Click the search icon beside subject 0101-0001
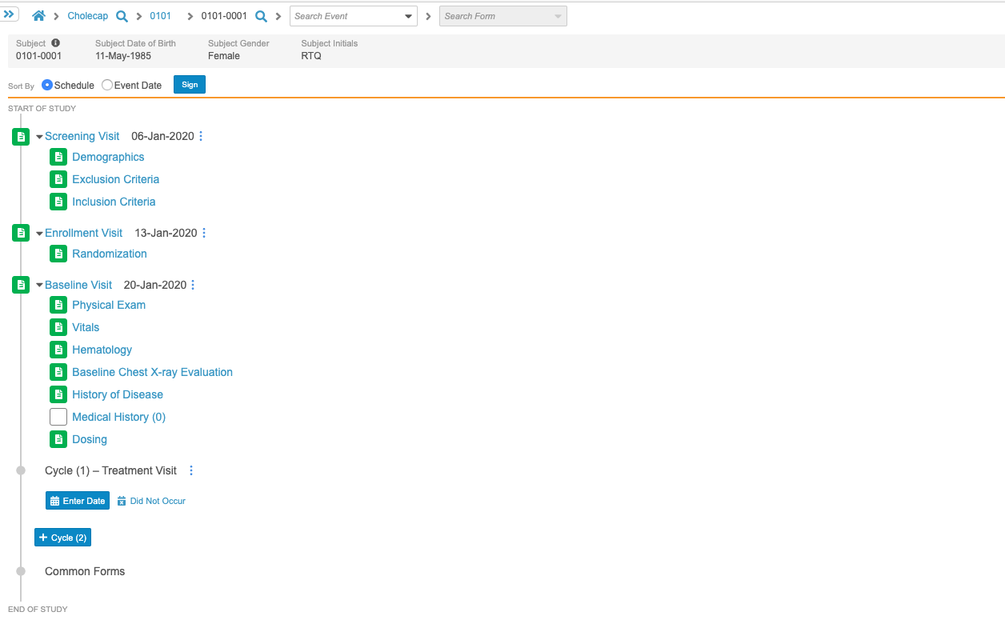The height and width of the screenshot is (644, 1005). [x=261, y=16]
